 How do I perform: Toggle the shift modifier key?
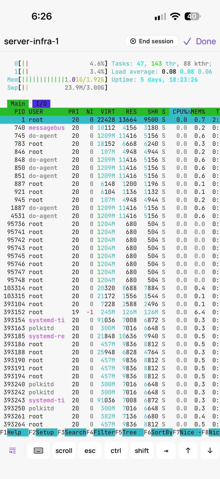coord(142,450)
